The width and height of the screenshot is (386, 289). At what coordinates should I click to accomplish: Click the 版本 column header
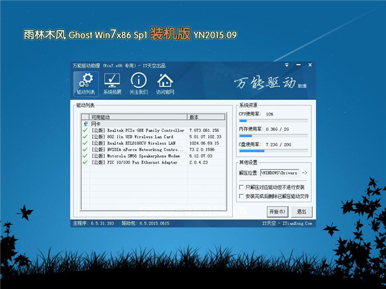[x=206, y=117]
